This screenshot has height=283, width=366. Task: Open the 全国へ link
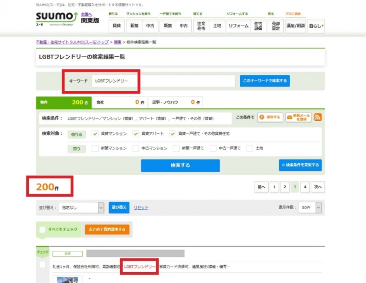click(86, 14)
